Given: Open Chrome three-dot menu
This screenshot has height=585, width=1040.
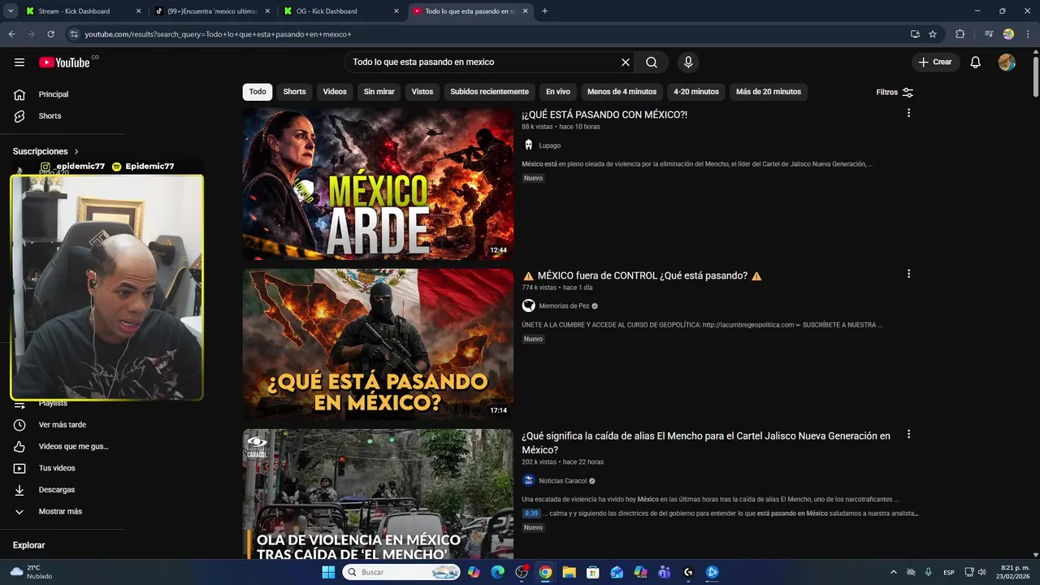Looking at the screenshot, I should (1027, 34).
